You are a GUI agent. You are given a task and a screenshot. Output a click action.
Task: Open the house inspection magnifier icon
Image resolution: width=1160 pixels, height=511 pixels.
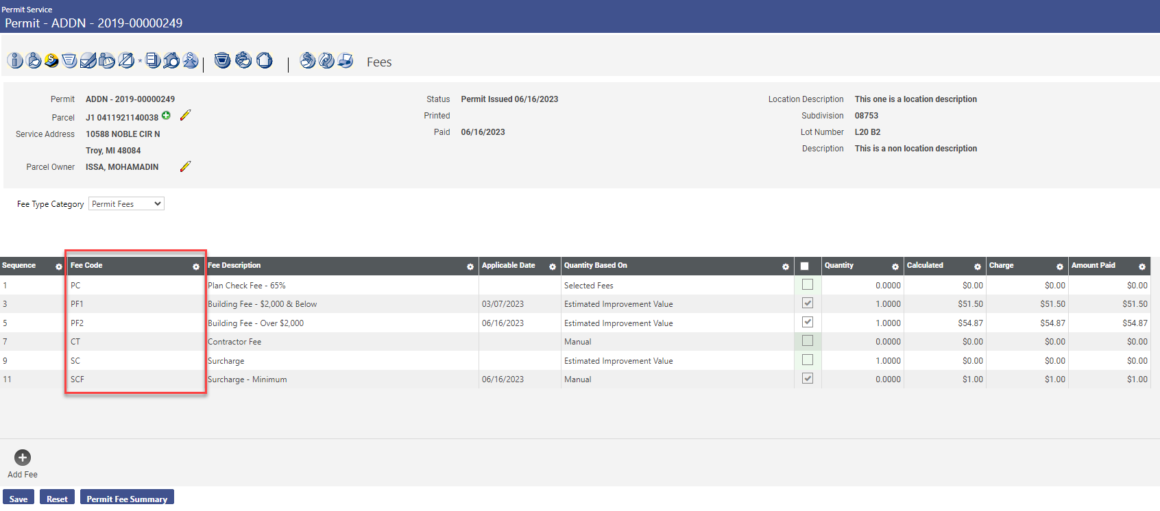(171, 60)
